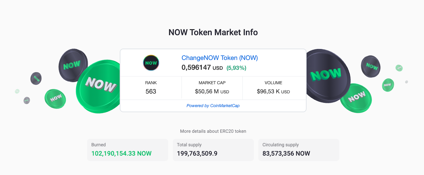Click the Rank 563 value
This screenshot has width=424, height=175.
pos(151,91)
